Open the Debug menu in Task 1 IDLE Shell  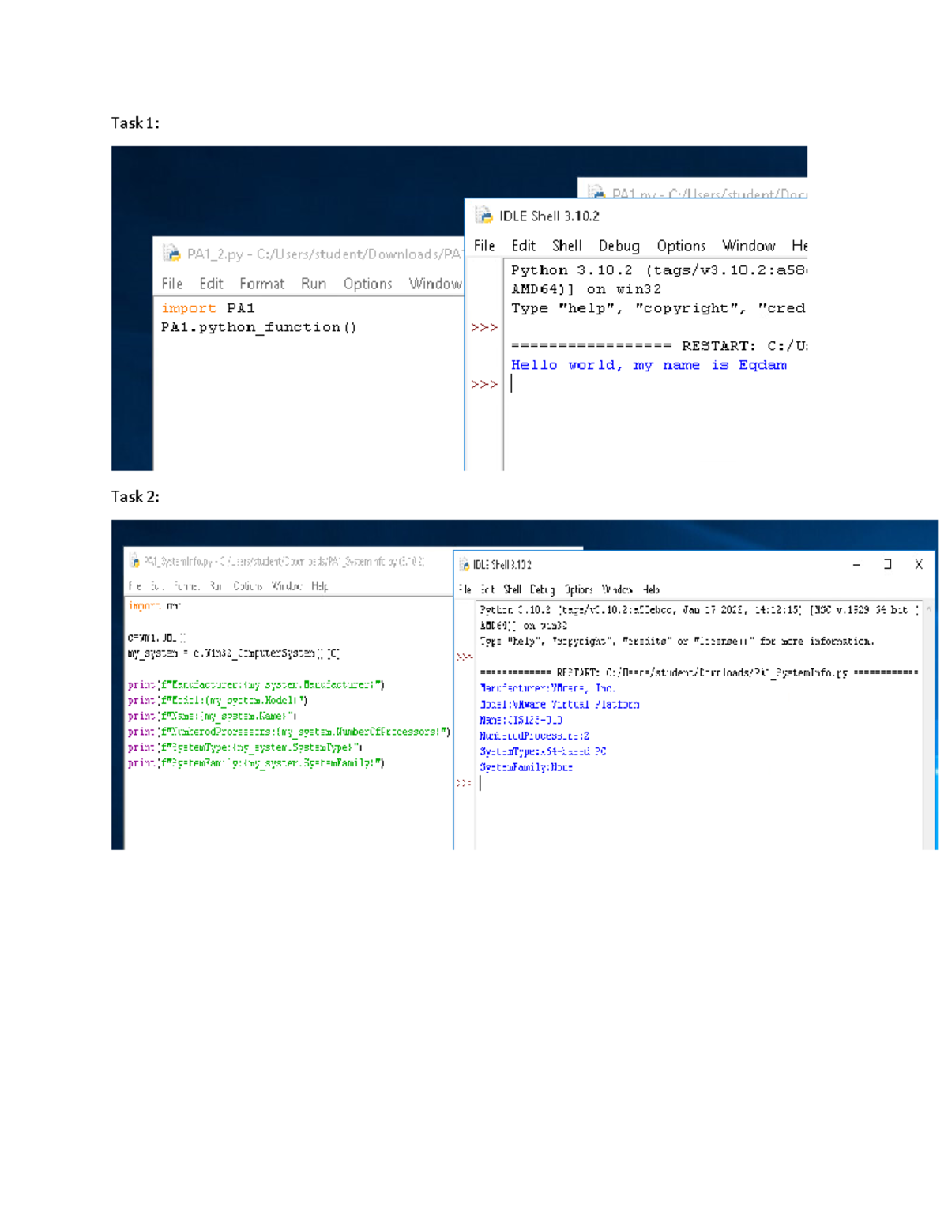point(619,246)
